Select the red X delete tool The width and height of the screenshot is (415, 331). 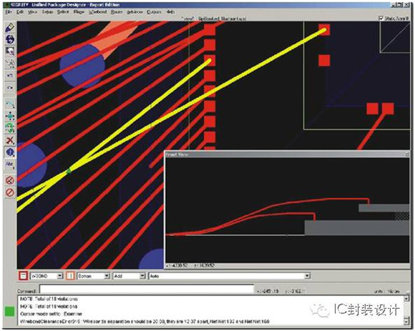pos(10,140)
